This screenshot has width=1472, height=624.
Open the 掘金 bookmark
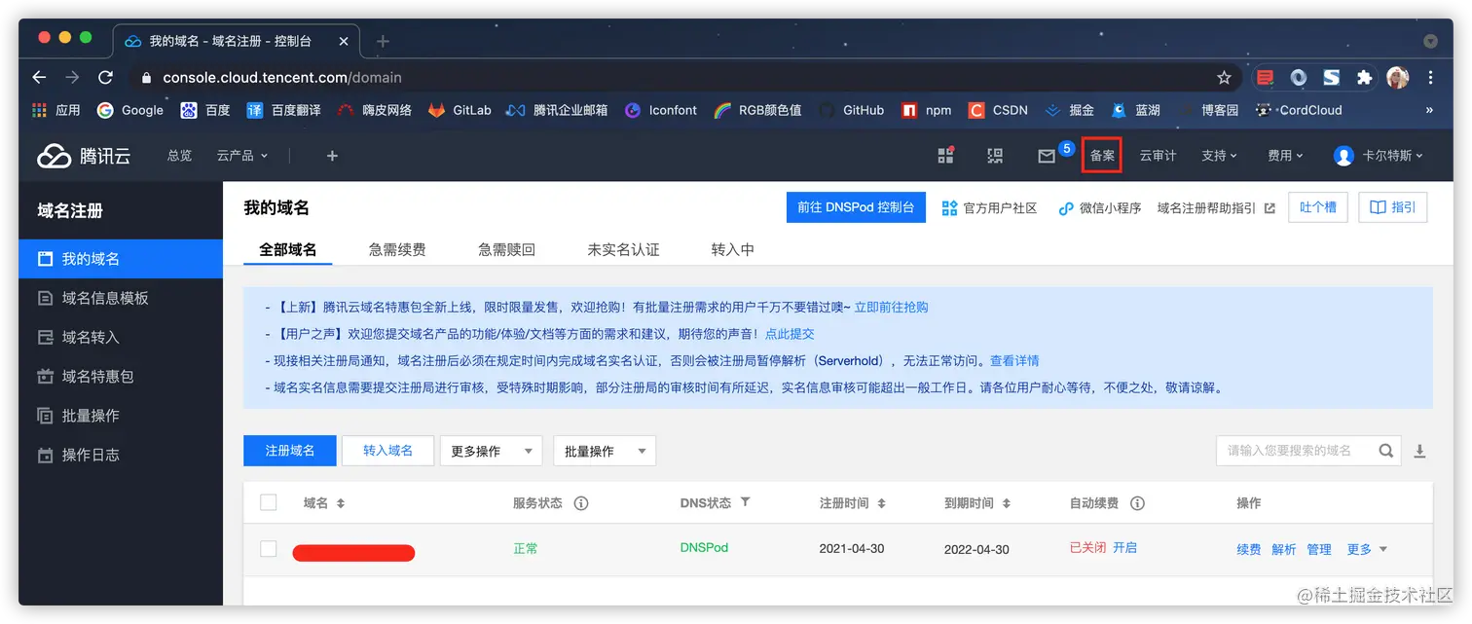pyautogui.click(x=1069, y=110)
